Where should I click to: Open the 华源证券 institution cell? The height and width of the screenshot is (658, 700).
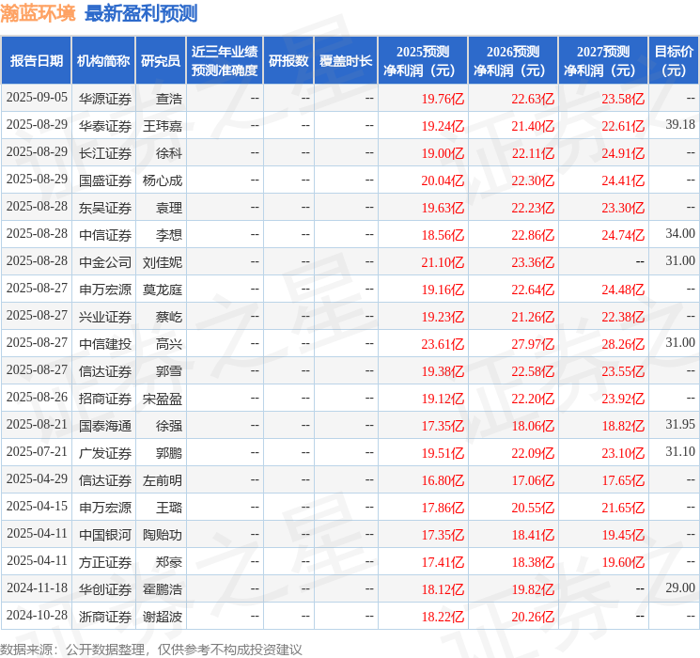point(104,98)
